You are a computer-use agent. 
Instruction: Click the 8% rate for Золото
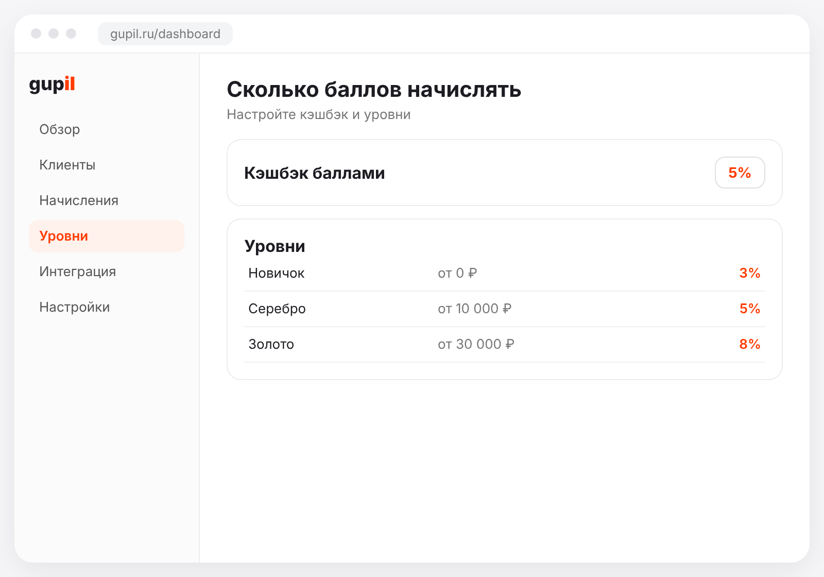(x=750, y=344)
